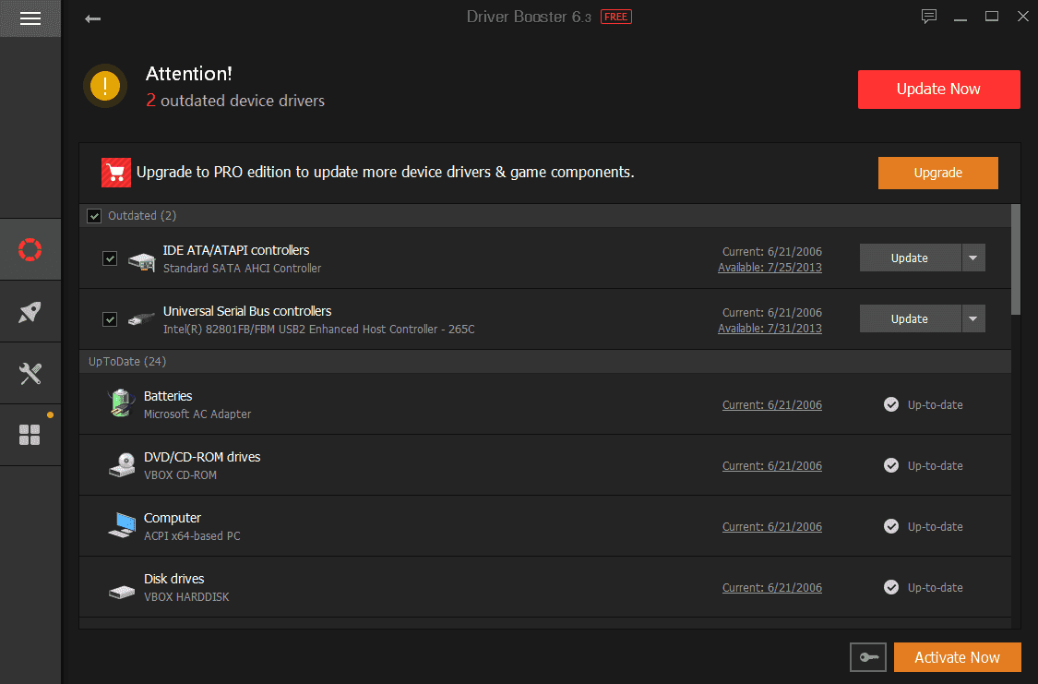The width and height of the screenshot is (1038, 684).
Task: Click the shopping cart upgrade icon
Action: pos(116,173)
